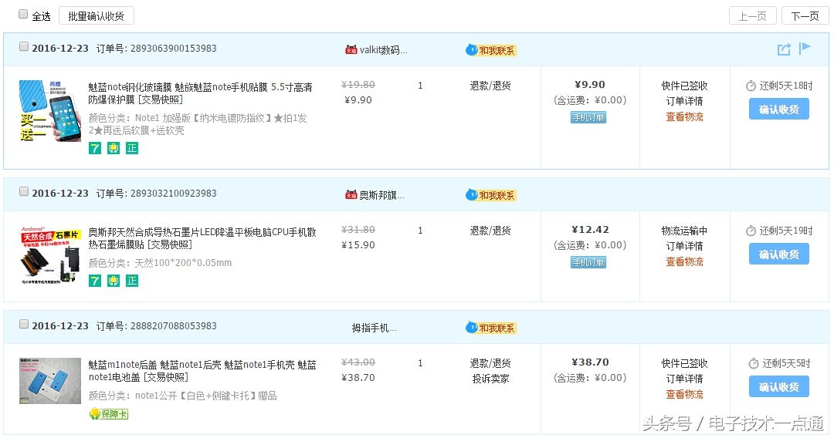
Task: Click order number 2888207088053983 text
Action: 174,326
